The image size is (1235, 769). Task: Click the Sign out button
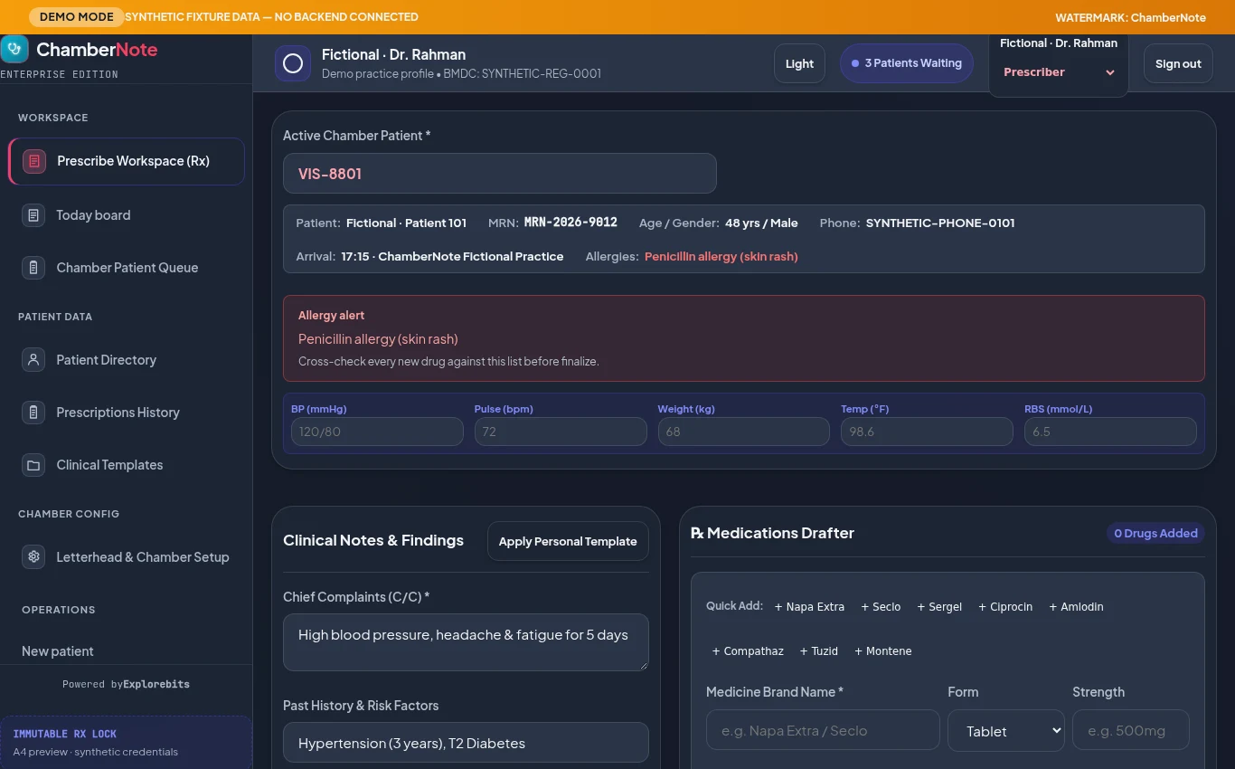1178,63
